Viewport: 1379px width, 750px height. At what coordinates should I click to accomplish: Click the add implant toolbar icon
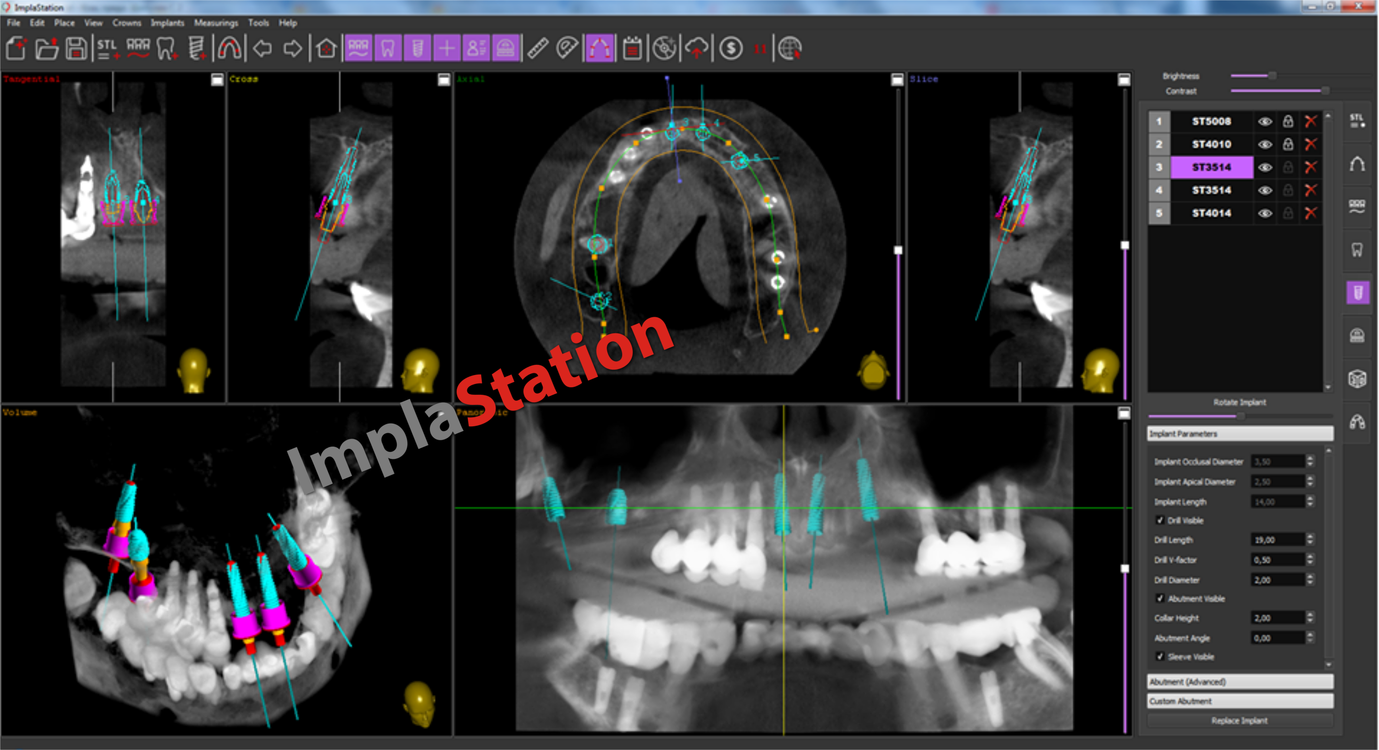[x=198, y=48]
